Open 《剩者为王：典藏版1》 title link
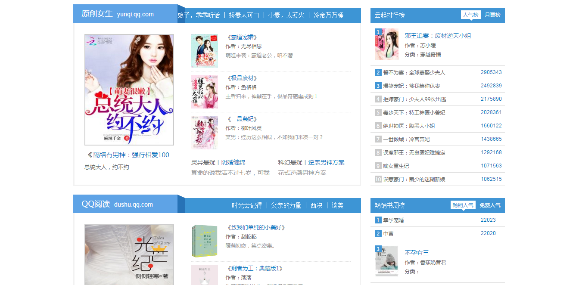This screenshot has width=579, height=285. click(254, 269)
